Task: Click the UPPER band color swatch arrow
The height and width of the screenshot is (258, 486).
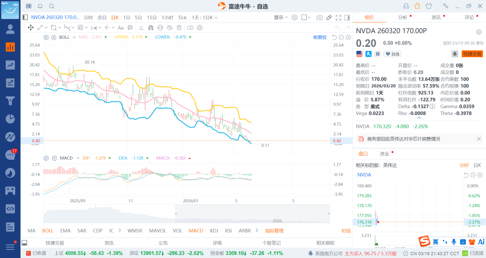Action: click(146, 37)
